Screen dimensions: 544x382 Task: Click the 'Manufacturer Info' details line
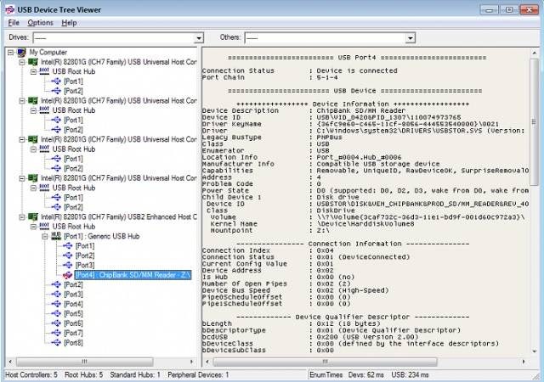coord(321,164)
